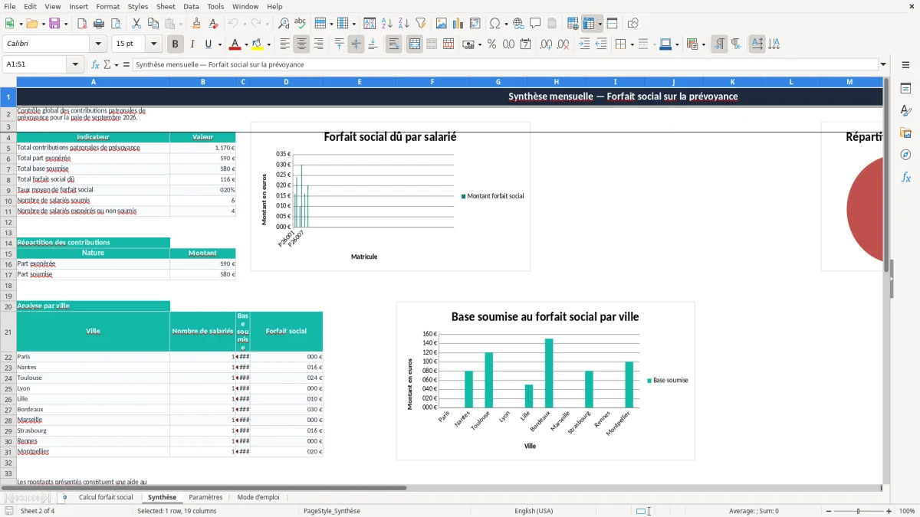Switch to Mode d'emploi sheet tab
920x517 pixels.
click(x=258, y=497)
